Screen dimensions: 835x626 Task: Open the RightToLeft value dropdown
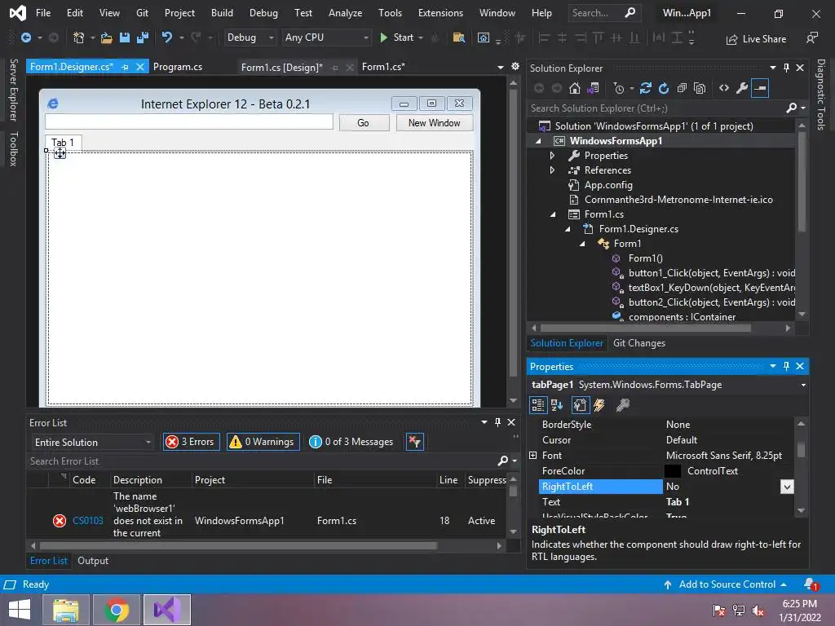coord(787,487)
